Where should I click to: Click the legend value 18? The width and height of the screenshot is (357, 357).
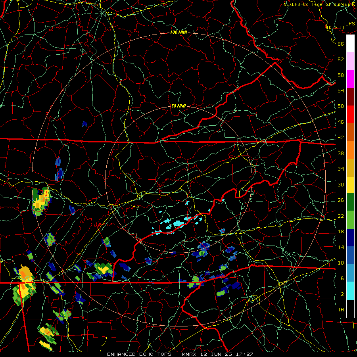click(x=341, y=232)
